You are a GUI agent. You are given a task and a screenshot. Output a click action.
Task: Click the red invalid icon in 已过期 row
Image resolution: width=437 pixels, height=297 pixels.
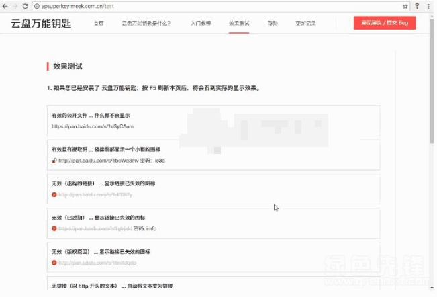click(54, 228)
